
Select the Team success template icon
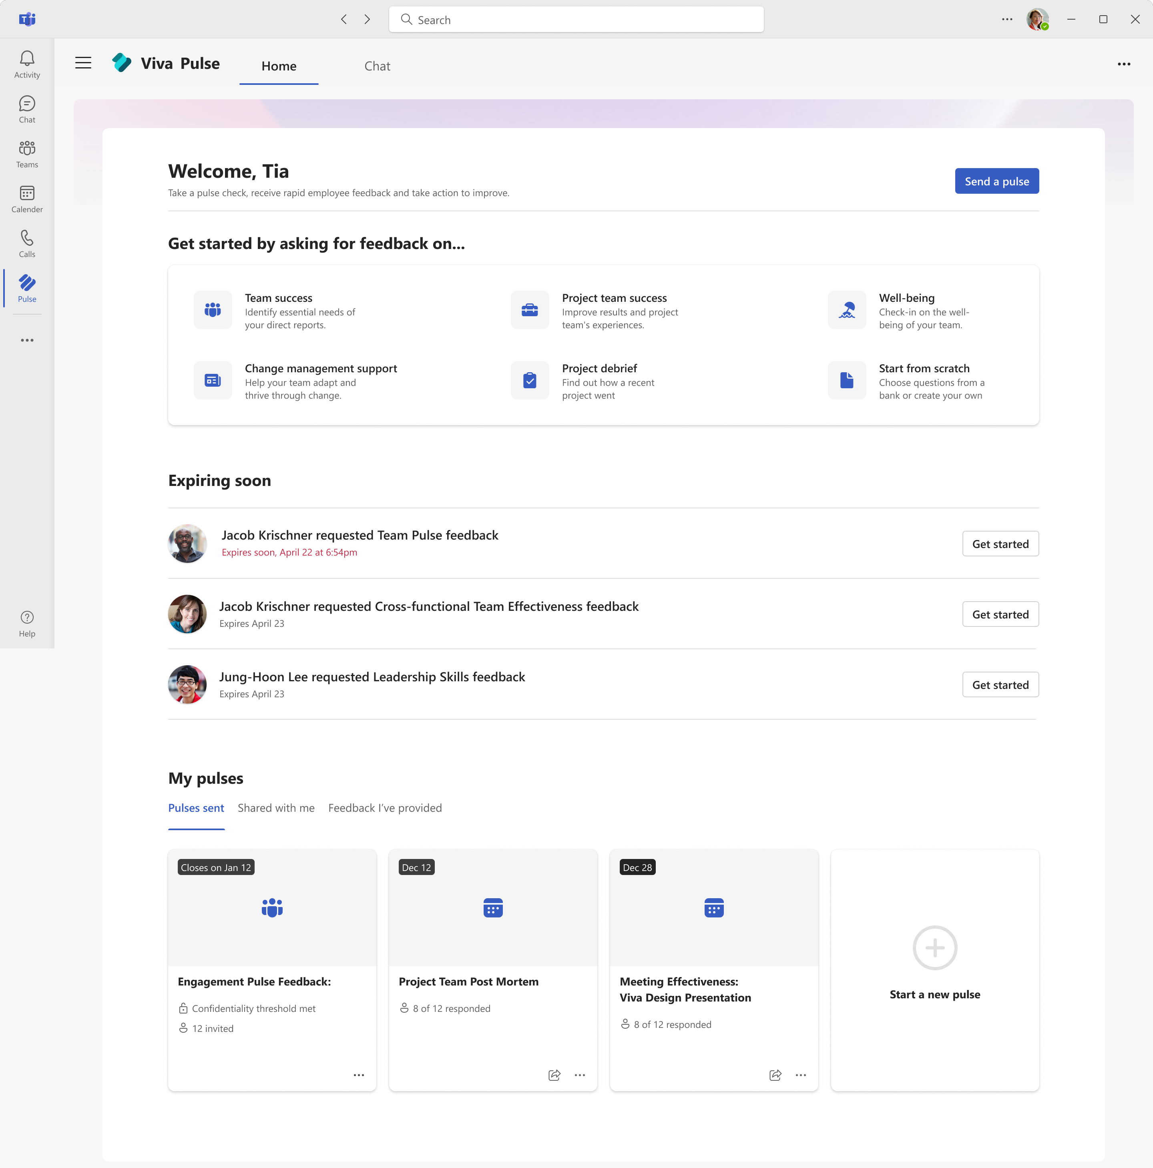coord(212,309)
